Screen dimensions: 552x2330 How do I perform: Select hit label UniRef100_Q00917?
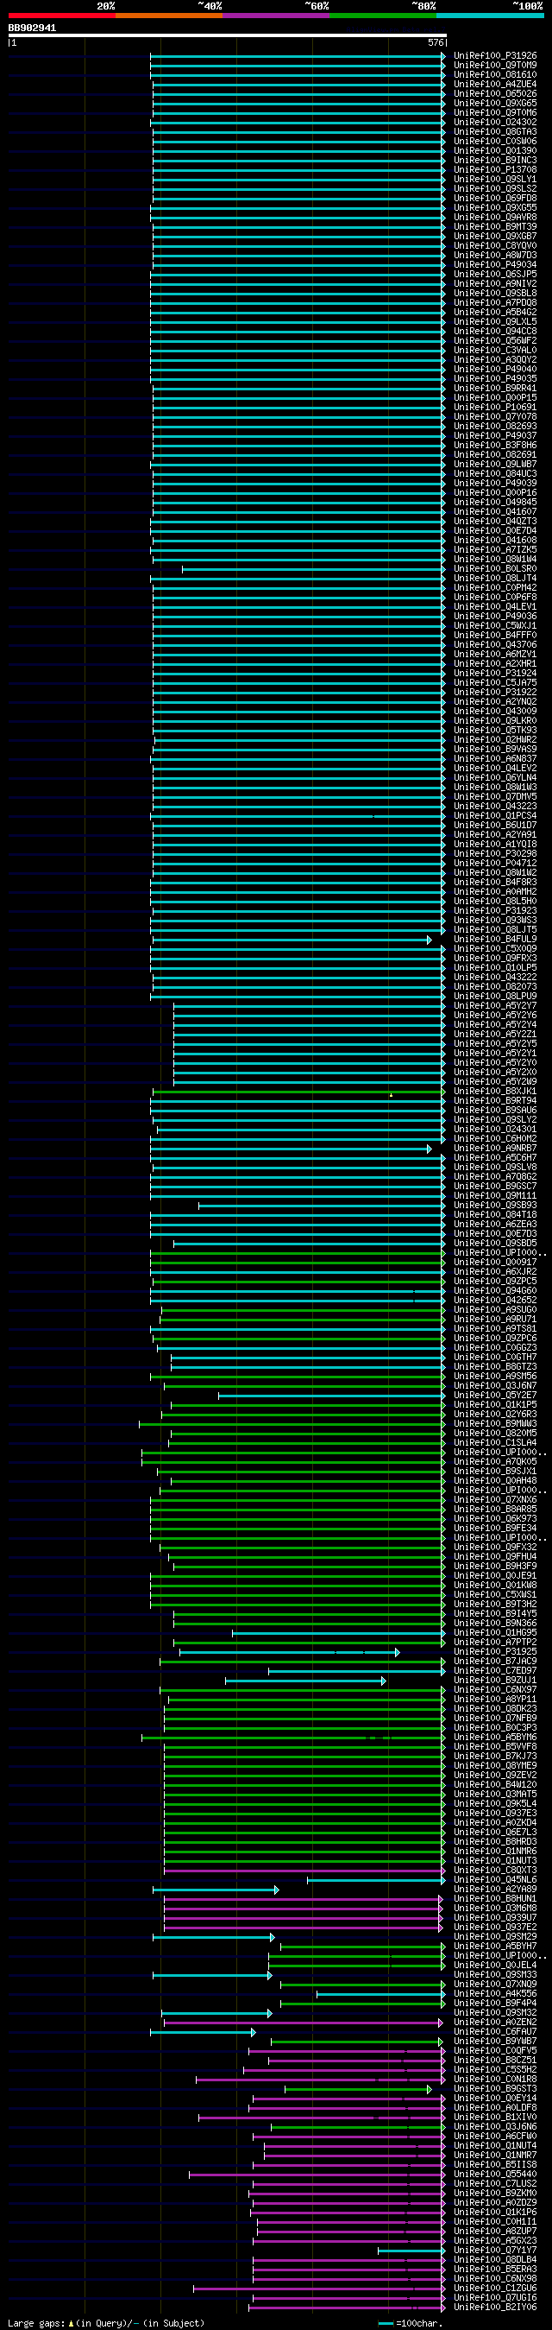(x=495, y=1262)
